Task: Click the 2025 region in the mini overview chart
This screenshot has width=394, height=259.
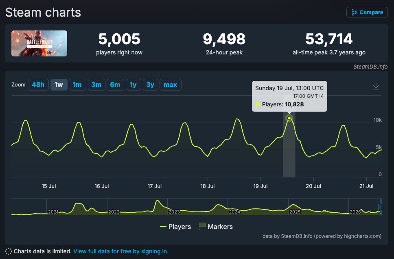Action: click(x=295, y=212)
